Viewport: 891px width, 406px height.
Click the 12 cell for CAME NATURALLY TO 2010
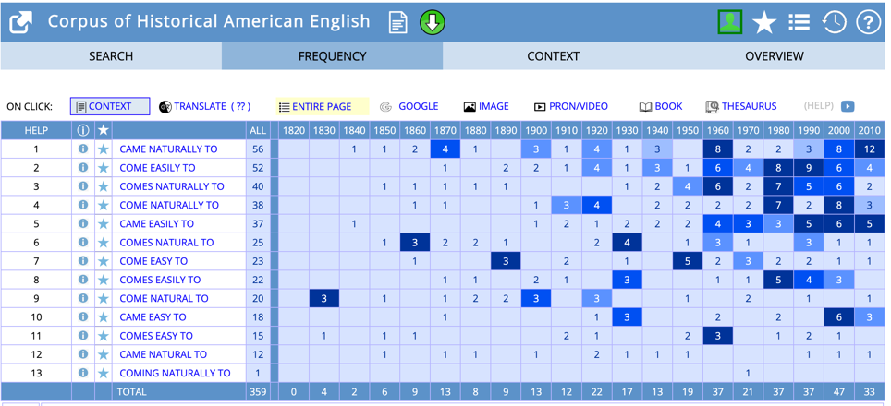870,149
